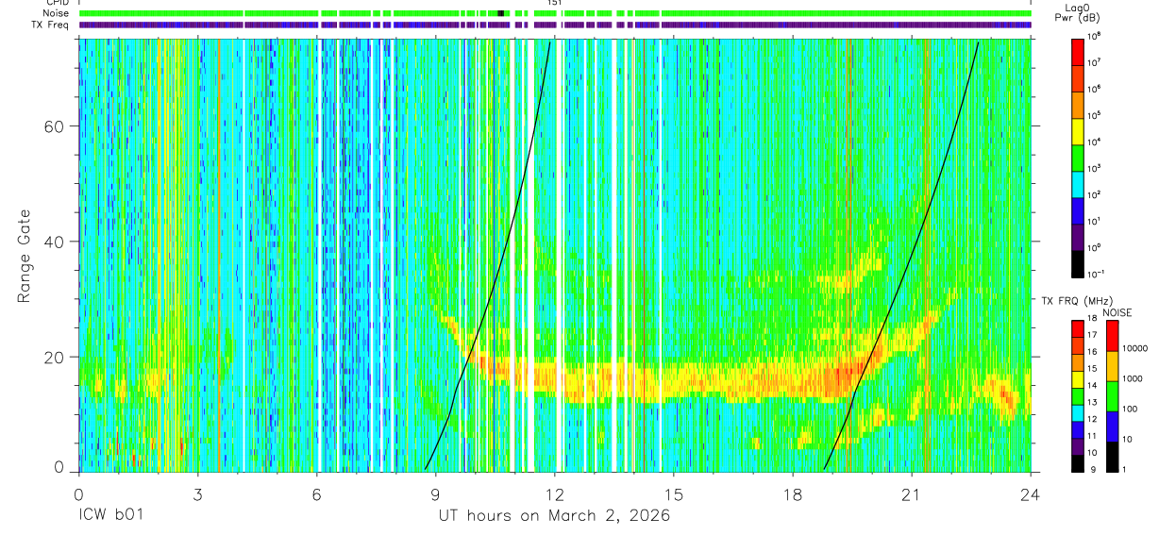Click the x-axis tick label 12

coord(554,494)
